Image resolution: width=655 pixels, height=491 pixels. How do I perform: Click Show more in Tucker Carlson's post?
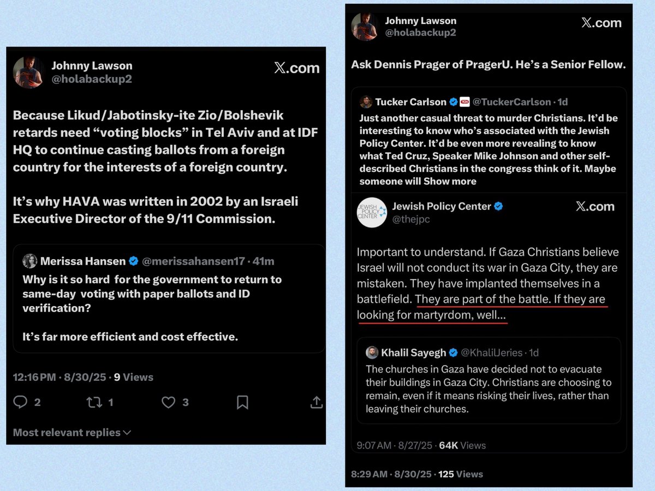450,181
